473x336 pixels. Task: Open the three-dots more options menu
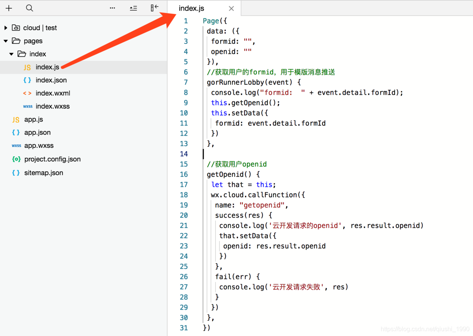pos(113,8)
